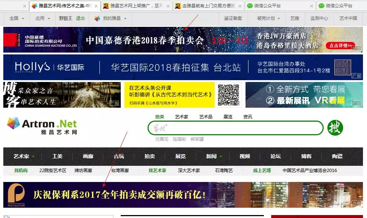Screen dimensions: 367x218
Task: Close the 雅昌艺术网上架推广 tab
Action: [168, 6]
